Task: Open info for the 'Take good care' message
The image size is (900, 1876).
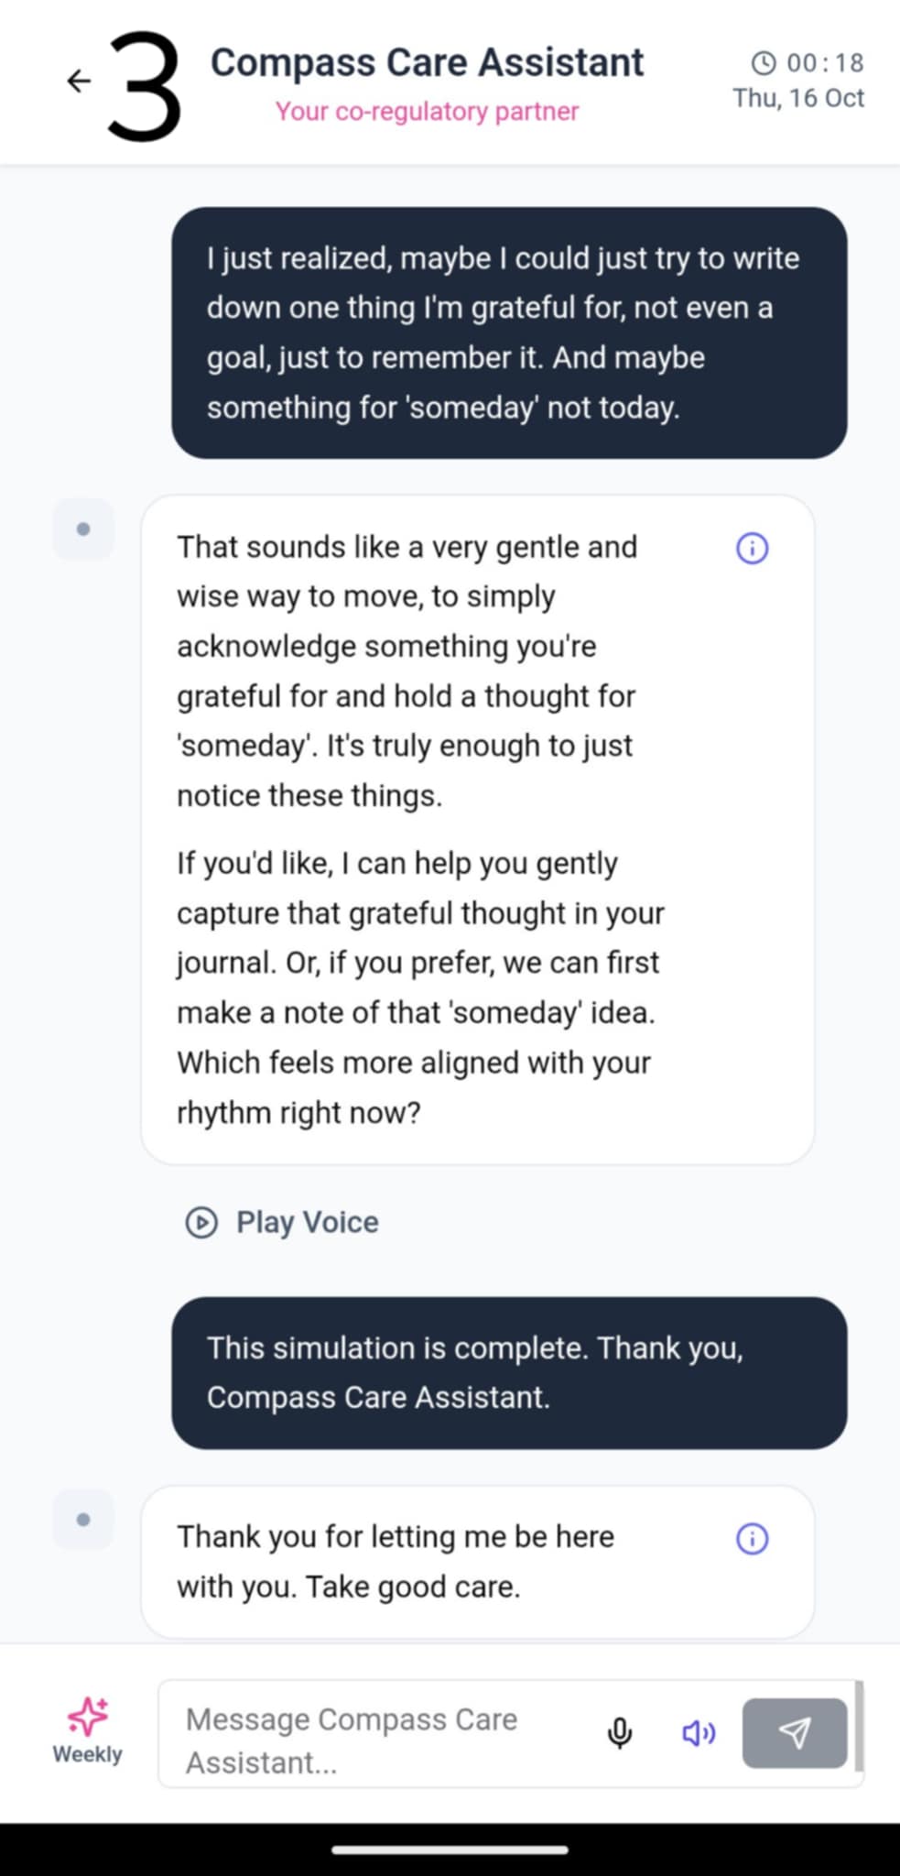Action: point(752,1538)
